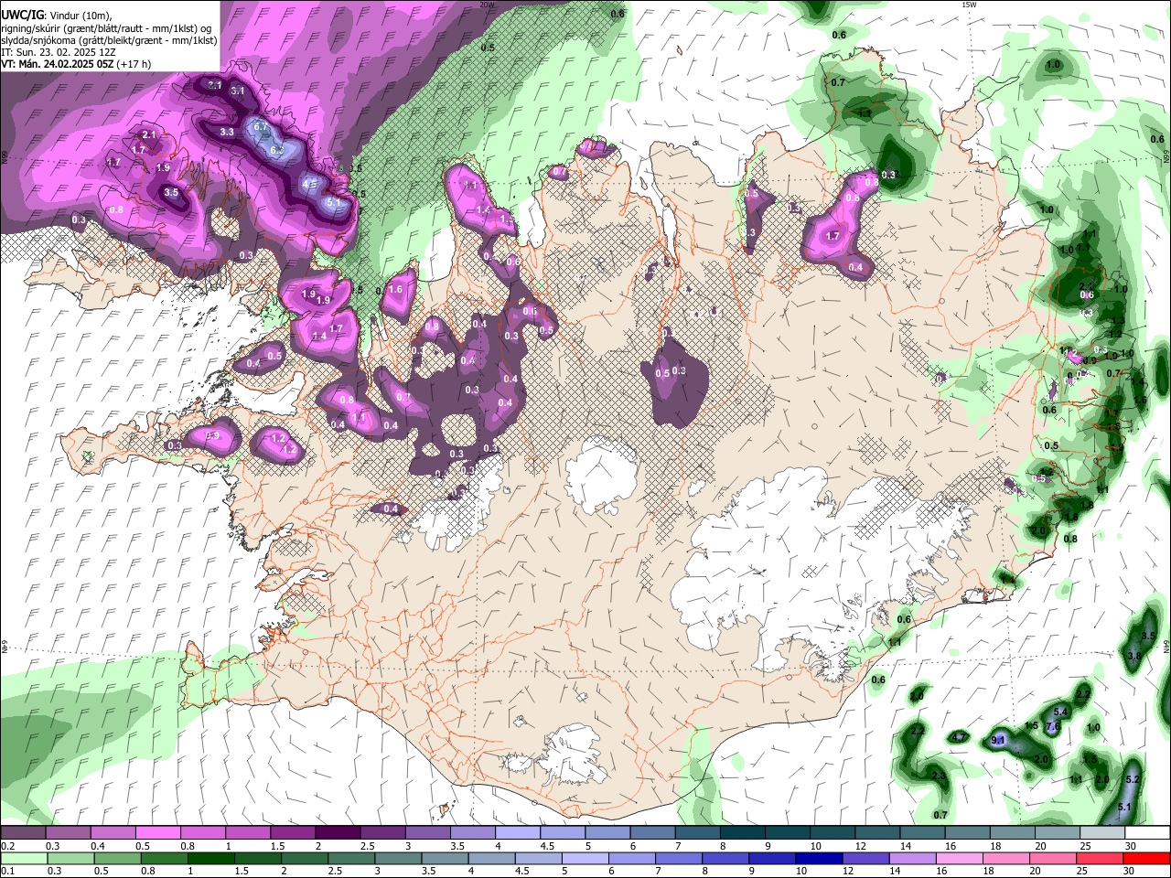Click the 3.1 precipitation value in the northwest
1171x878 pixels.
point(237,91)
